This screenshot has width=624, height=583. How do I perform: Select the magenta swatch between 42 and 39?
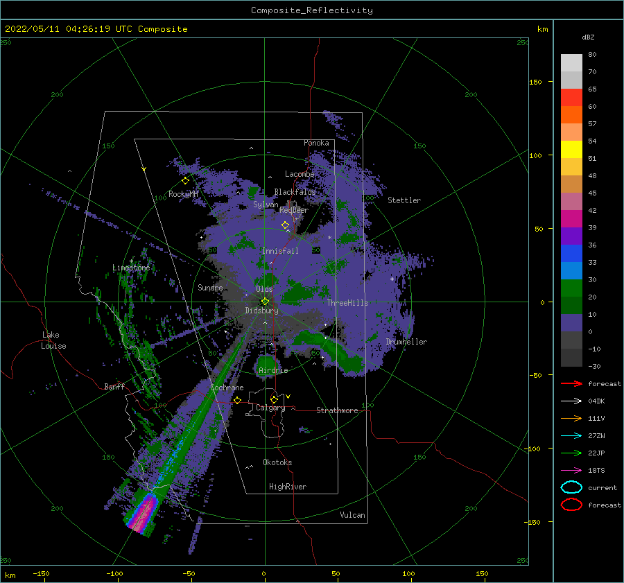(571, 219)
